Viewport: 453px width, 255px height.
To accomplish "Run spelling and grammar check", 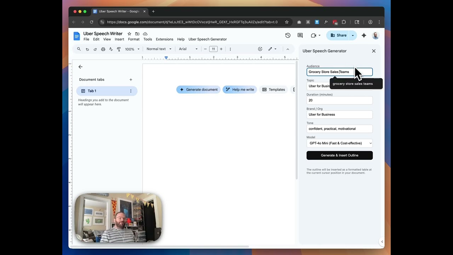I will click(x=111, y=49).
